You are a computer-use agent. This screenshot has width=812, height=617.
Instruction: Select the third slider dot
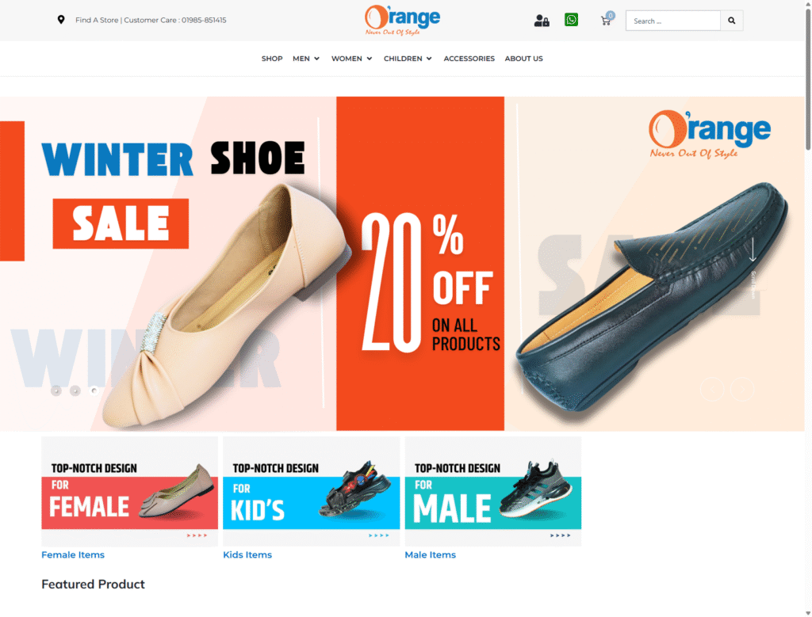point(94,391)
